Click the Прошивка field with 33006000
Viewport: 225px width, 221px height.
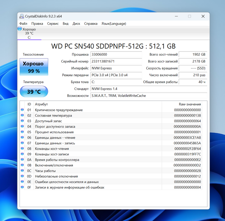(116, 55)
